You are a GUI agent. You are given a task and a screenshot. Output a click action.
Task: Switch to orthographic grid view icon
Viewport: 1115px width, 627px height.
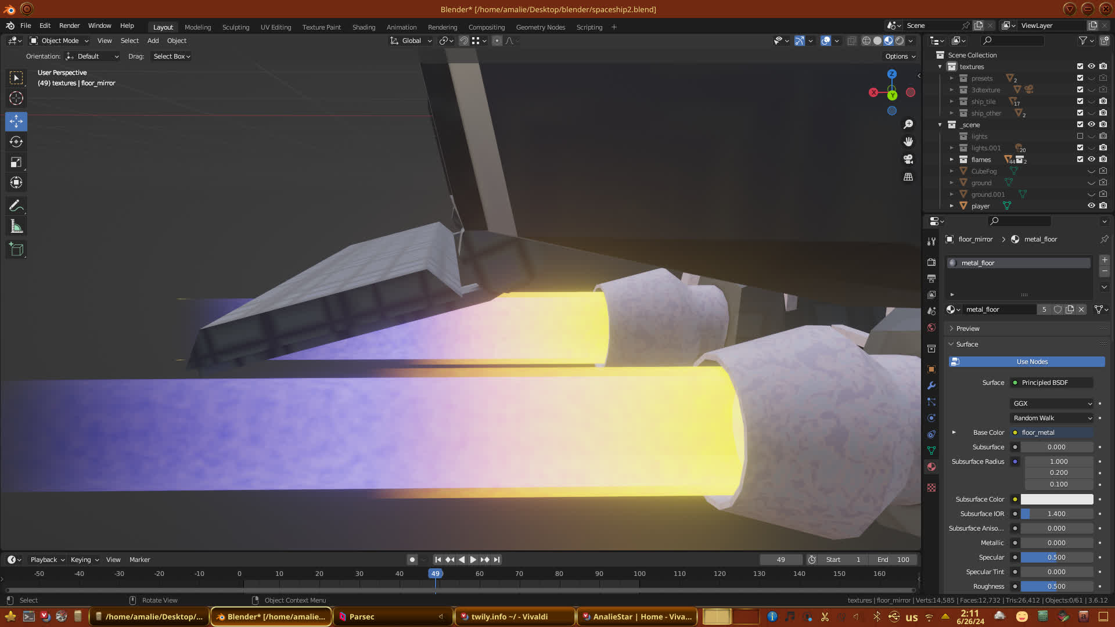pyautogui.click(x=908, y=177)
